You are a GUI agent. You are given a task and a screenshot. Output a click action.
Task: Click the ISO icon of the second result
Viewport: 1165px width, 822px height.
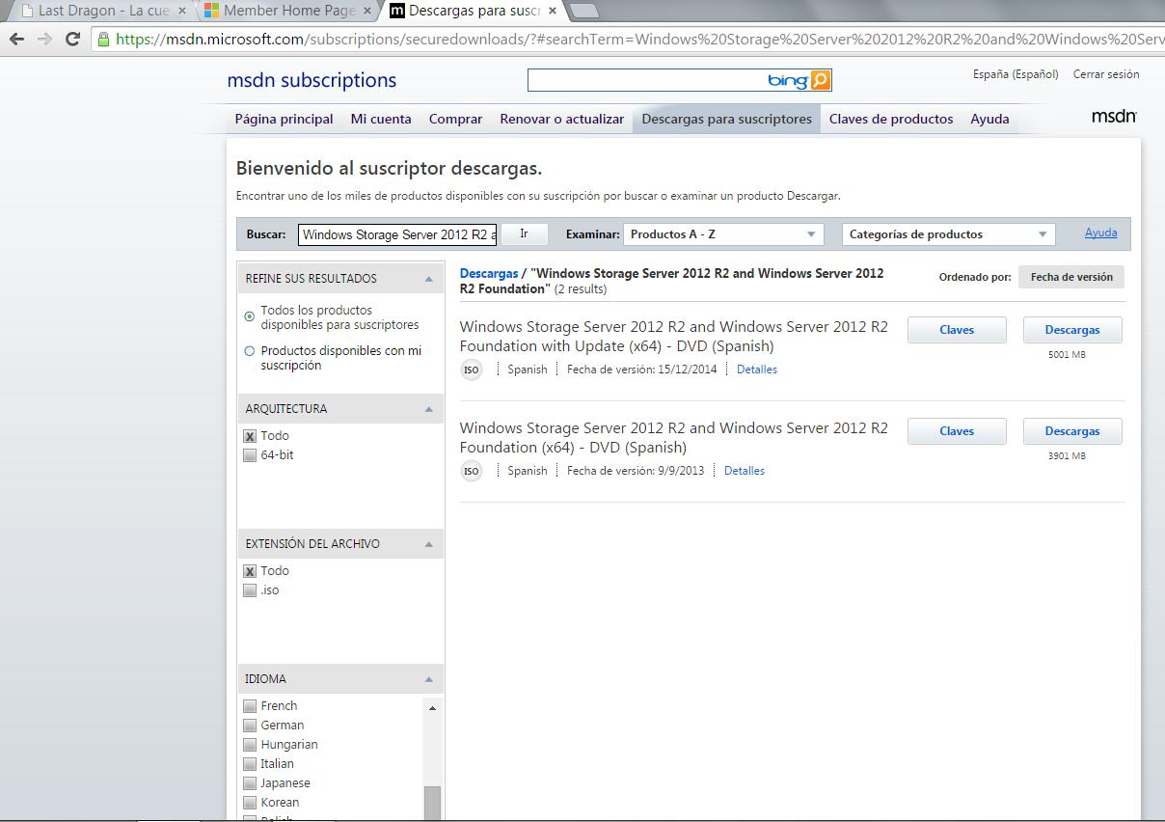coord(471,471)
